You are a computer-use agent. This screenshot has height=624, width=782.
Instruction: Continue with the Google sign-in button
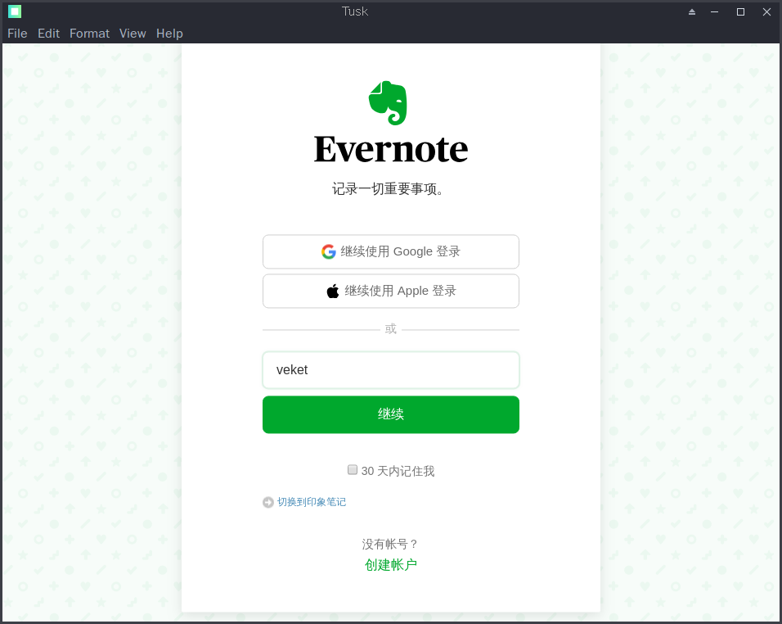391,251
